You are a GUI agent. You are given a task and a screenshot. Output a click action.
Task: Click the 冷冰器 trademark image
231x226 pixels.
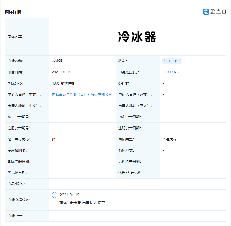coord(137,37)
